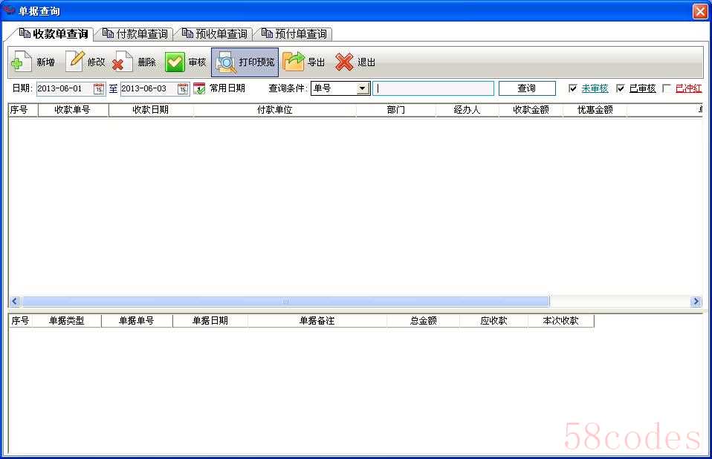Click the query keyword input field

pyautogui.click(x=433, y=88)
